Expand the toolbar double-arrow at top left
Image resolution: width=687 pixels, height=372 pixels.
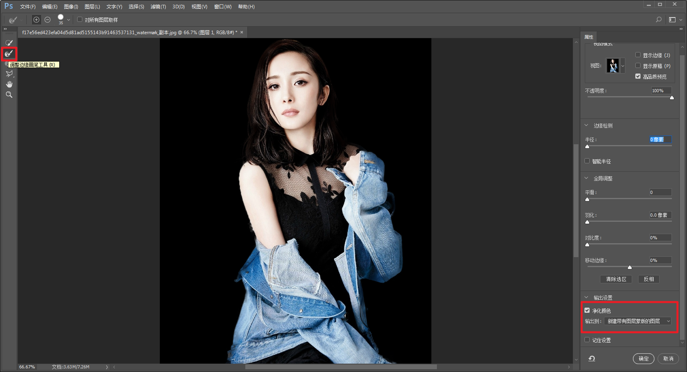click(5, 29)
